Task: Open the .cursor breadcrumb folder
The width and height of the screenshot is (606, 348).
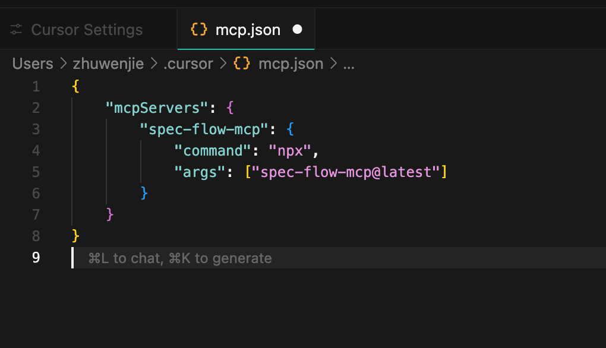Action: pyautogui.click(x=188, y=64)
